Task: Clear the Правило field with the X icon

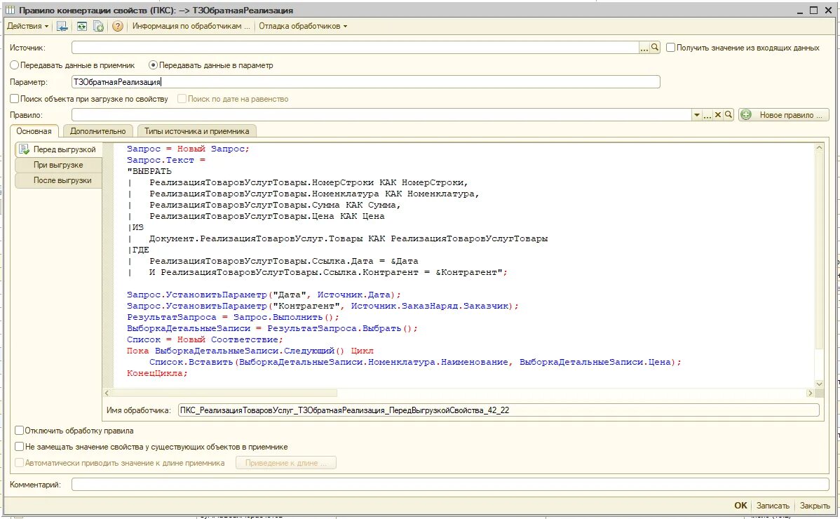Action: (x=718, y=114)
